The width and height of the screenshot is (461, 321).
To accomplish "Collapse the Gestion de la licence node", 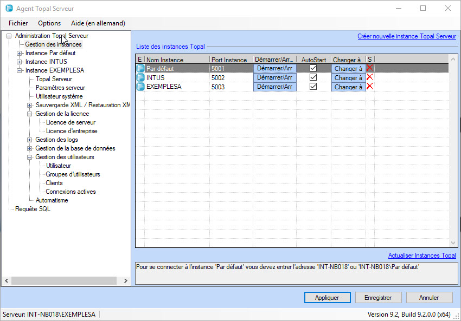I will click(x=30, y=114).
